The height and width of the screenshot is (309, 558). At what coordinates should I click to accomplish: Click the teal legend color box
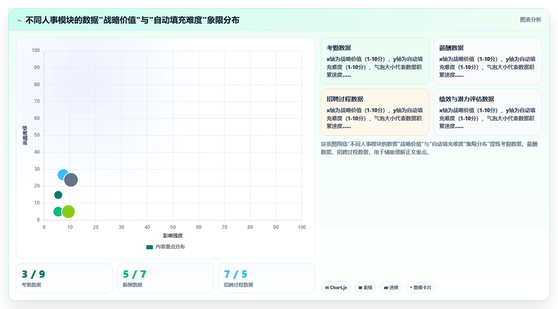(150, 247)
